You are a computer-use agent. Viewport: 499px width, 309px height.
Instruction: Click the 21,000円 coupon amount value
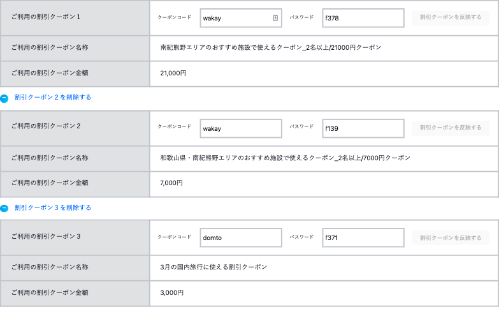click(173, 73)
